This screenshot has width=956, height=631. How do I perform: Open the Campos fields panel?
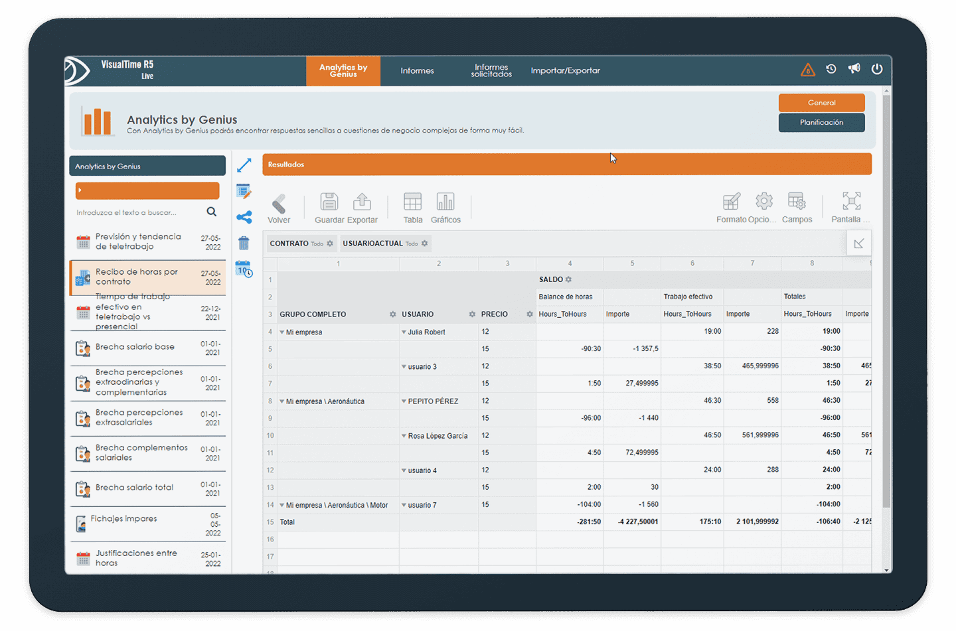point(797,202)
